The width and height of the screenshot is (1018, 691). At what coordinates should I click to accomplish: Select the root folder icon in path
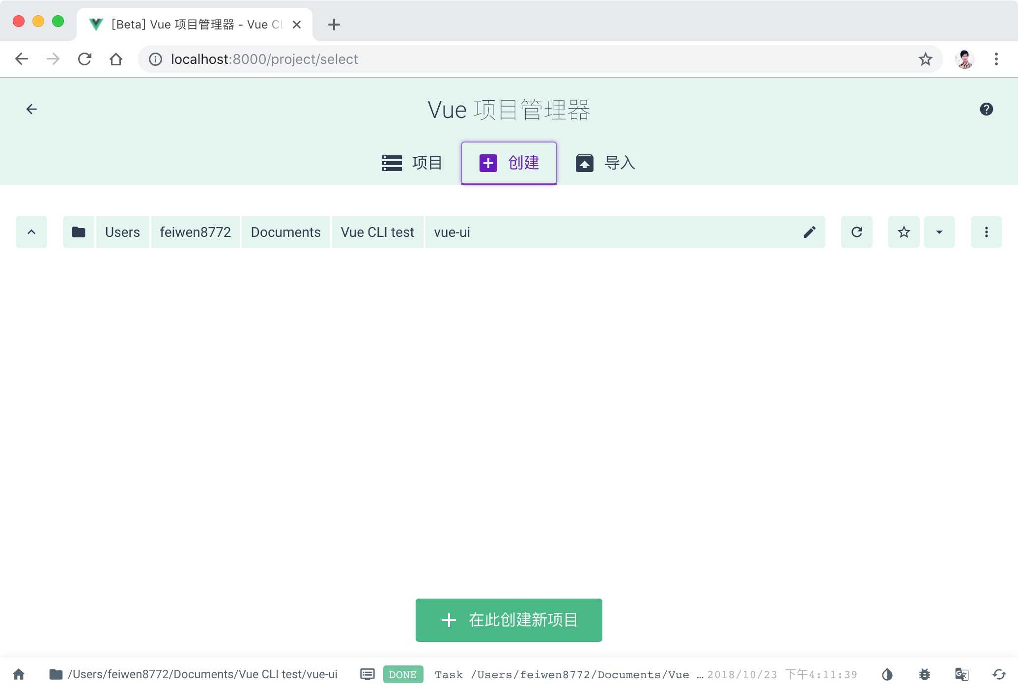click(79, 232)
